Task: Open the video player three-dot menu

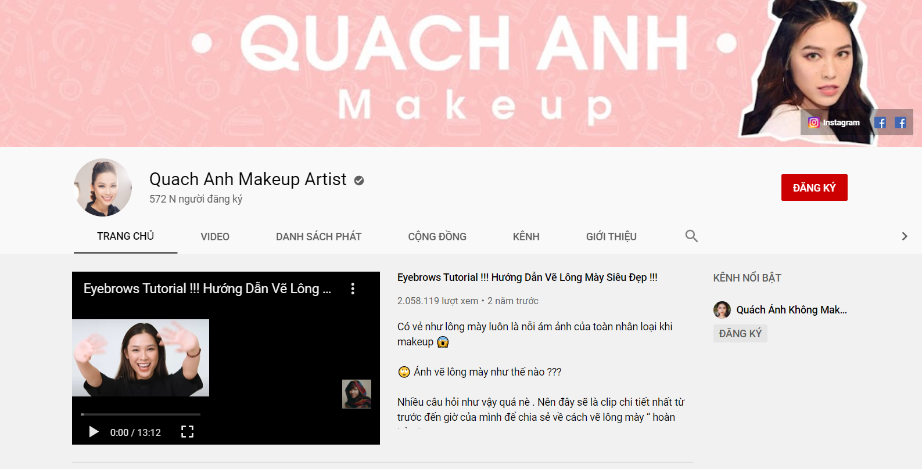Action: [353, 289]
